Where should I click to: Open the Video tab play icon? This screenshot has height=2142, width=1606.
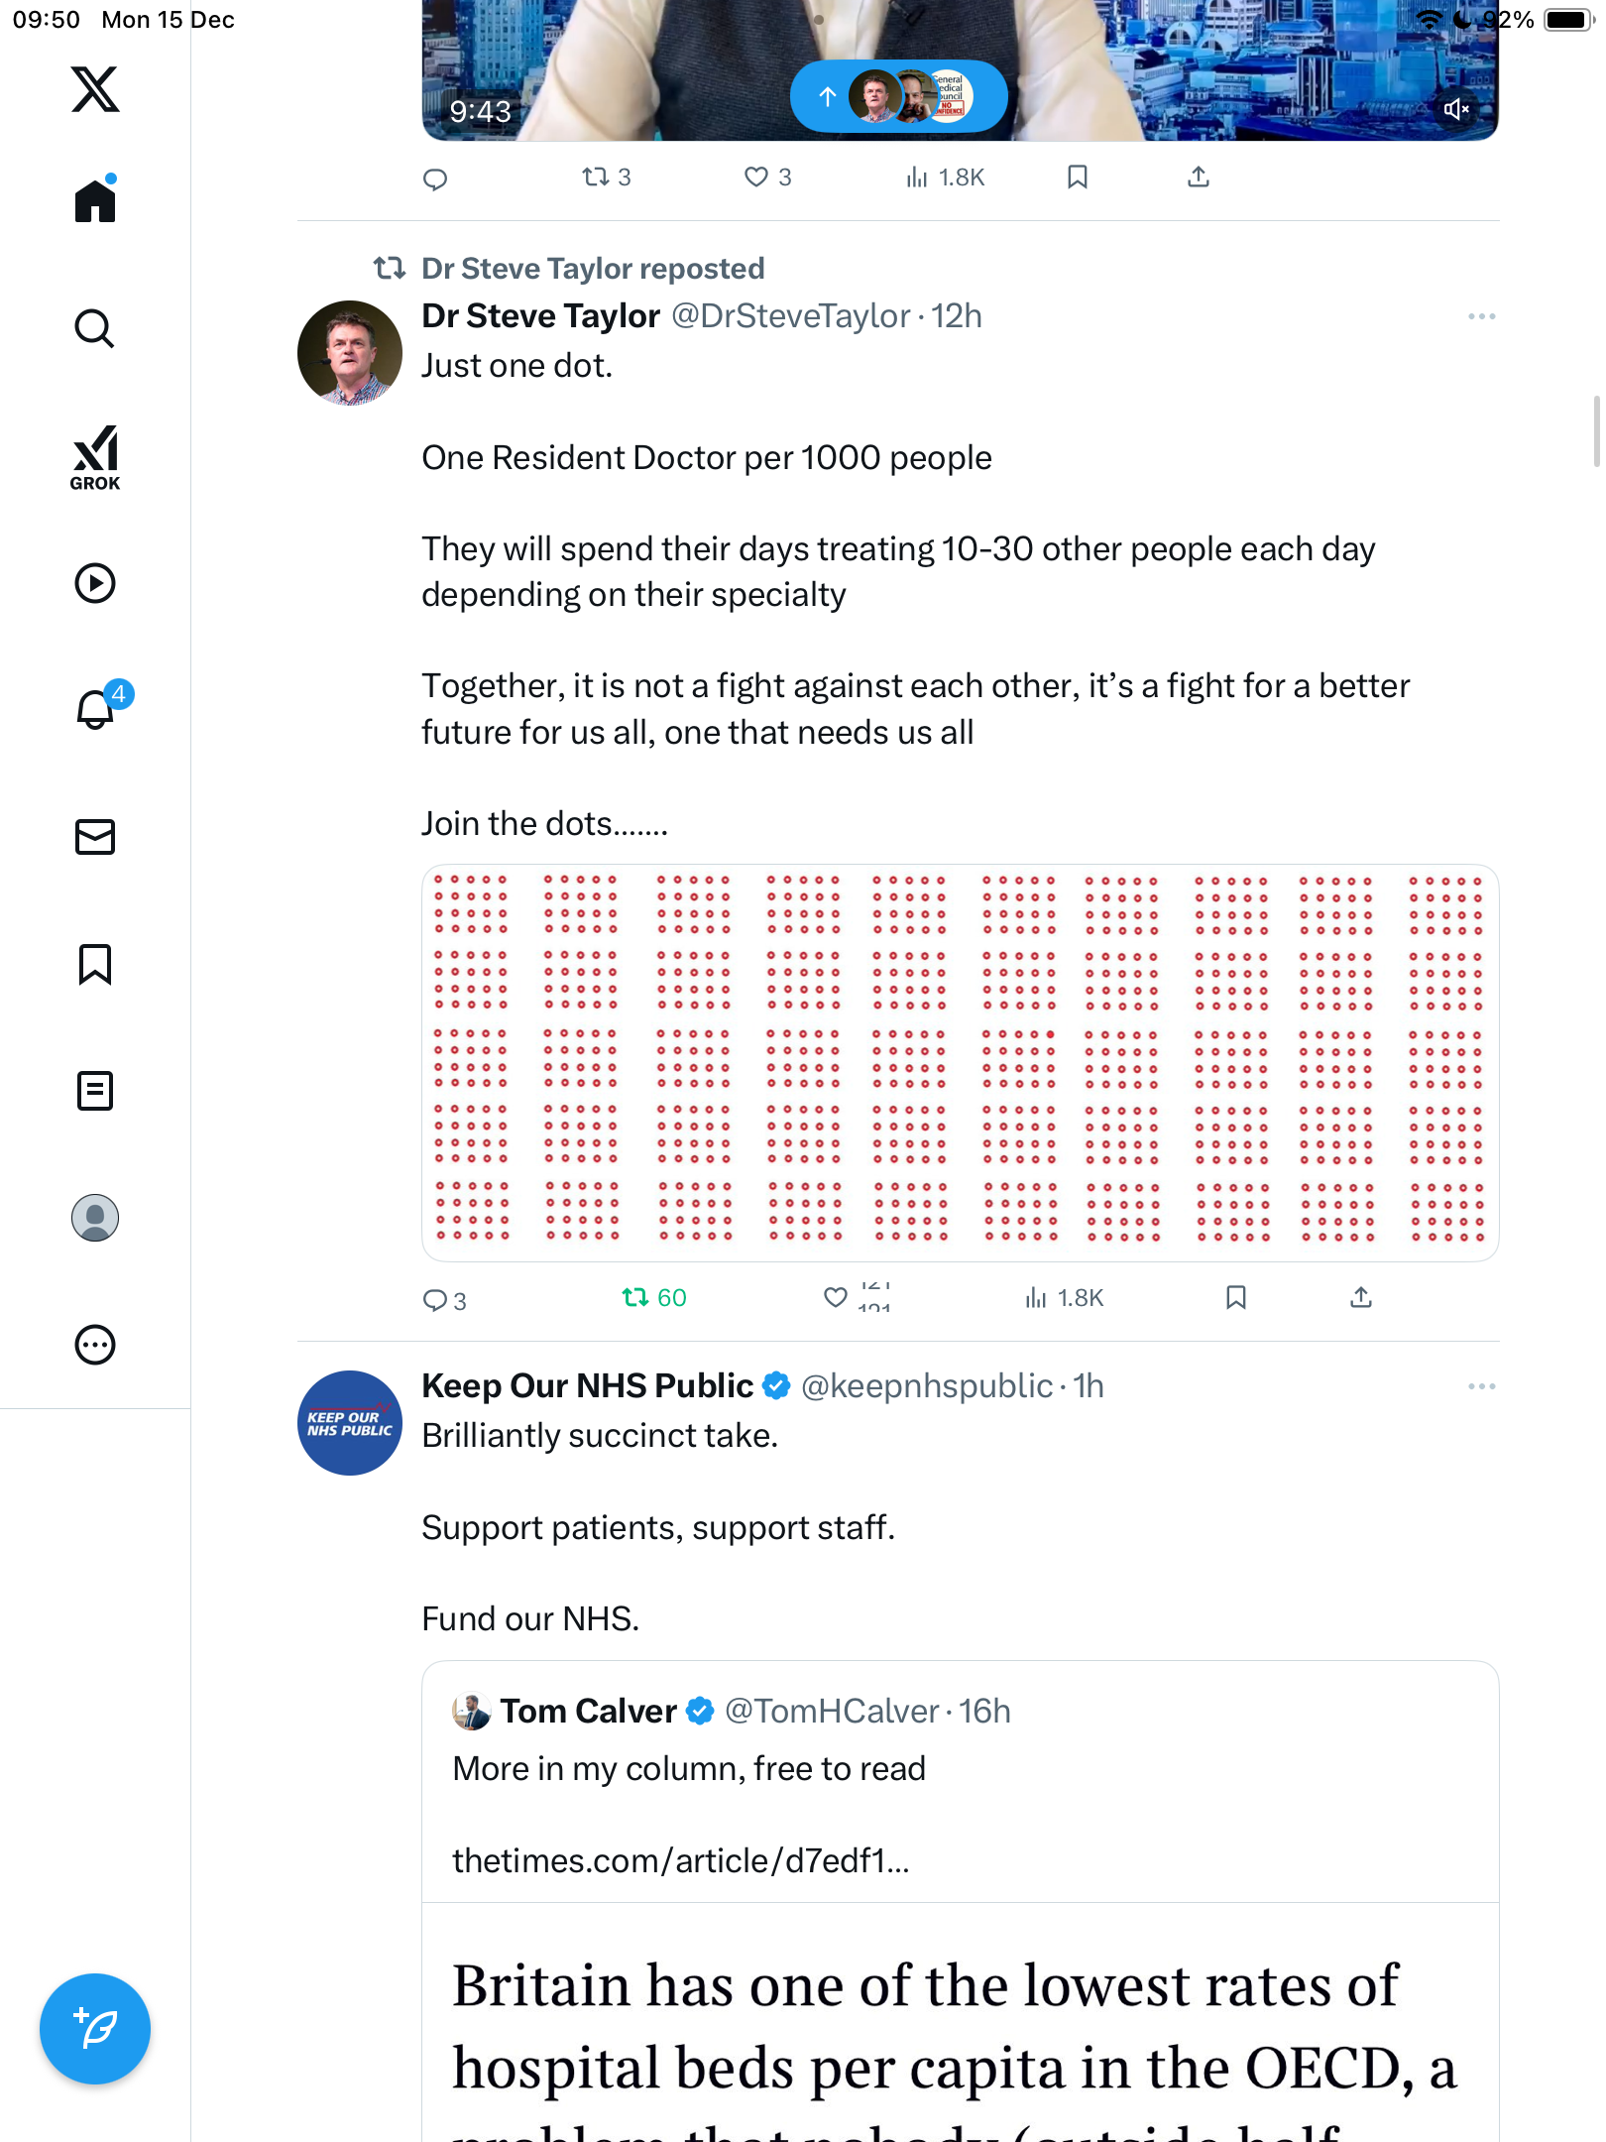(x=95, y=583)
